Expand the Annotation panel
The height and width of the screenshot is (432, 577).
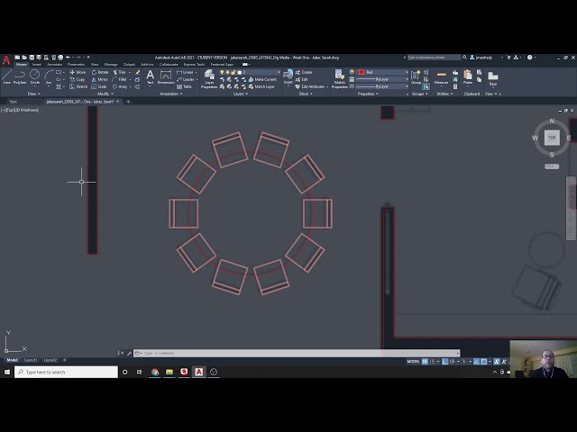coord(171,94)
